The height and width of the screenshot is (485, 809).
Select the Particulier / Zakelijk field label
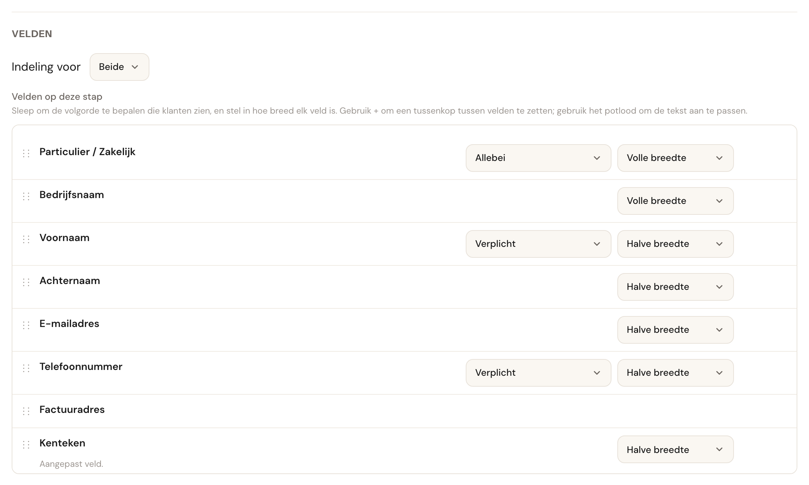tap(87, 152)
